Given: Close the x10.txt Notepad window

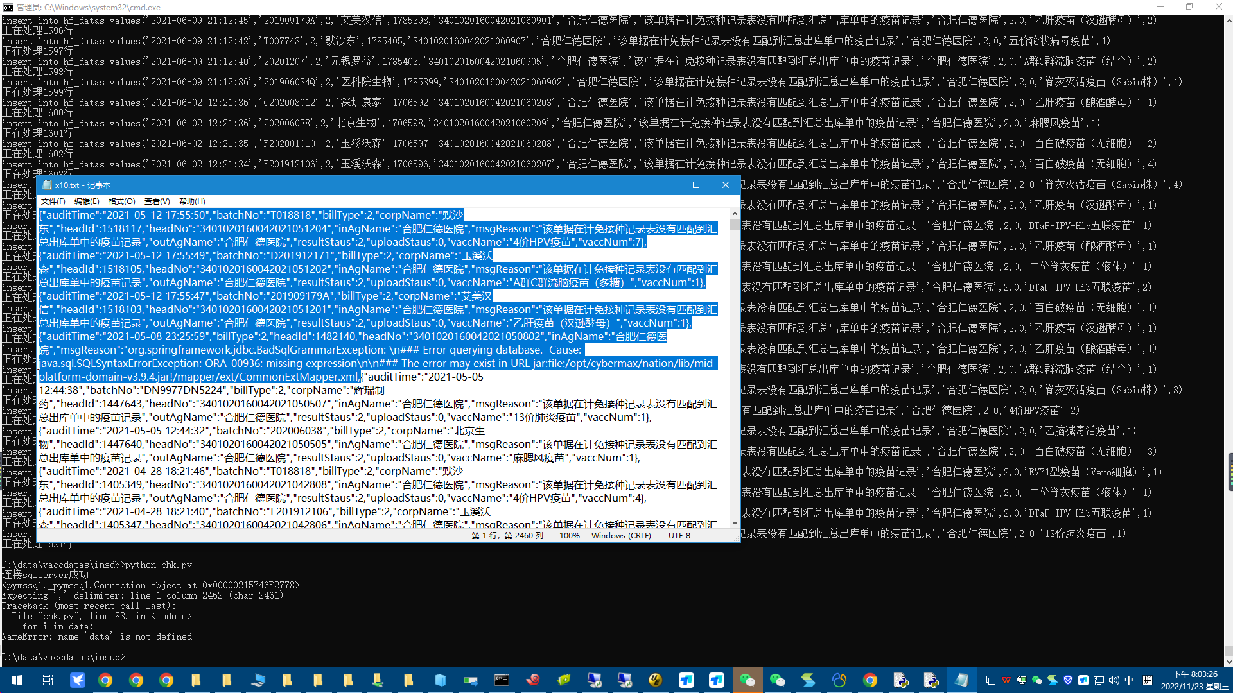Looking at the screenshot, I should (x=726, y=185).
